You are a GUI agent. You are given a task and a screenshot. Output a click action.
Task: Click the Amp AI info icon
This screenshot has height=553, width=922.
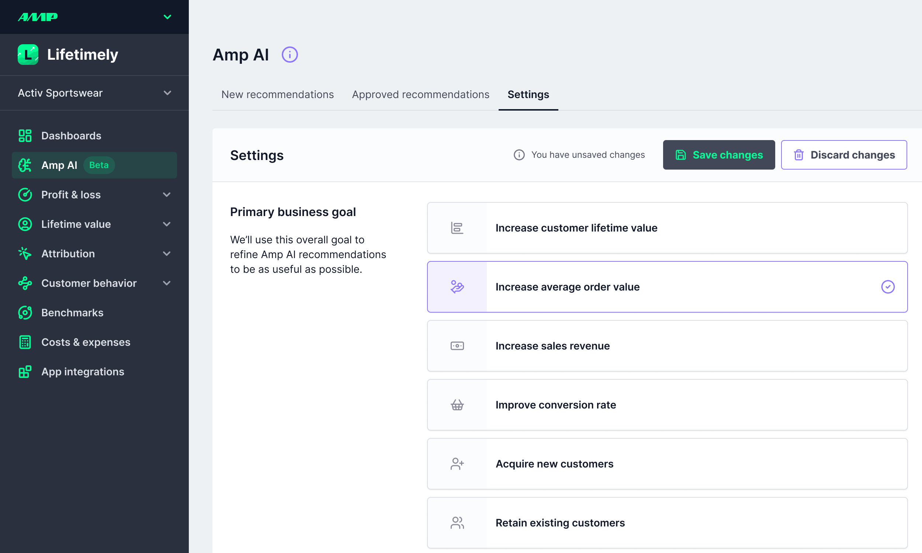coord(290,55)
